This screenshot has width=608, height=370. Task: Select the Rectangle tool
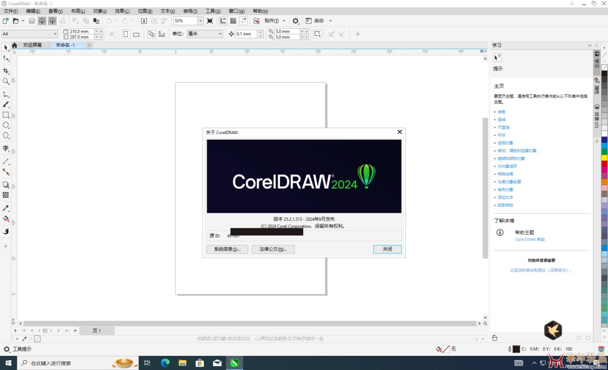coord(6,115)
